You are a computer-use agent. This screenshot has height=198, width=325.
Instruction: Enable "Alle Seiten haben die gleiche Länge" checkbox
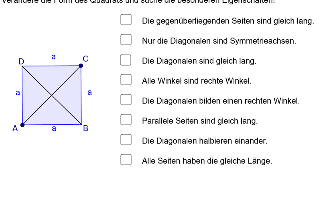[126, 160]
